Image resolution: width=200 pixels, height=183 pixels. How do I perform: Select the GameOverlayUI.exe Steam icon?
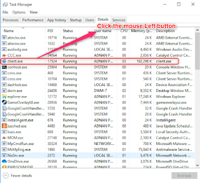tap(4, 102)
